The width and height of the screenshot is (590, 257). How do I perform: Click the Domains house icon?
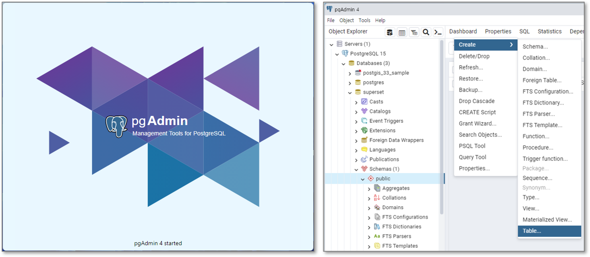[377, 207]
